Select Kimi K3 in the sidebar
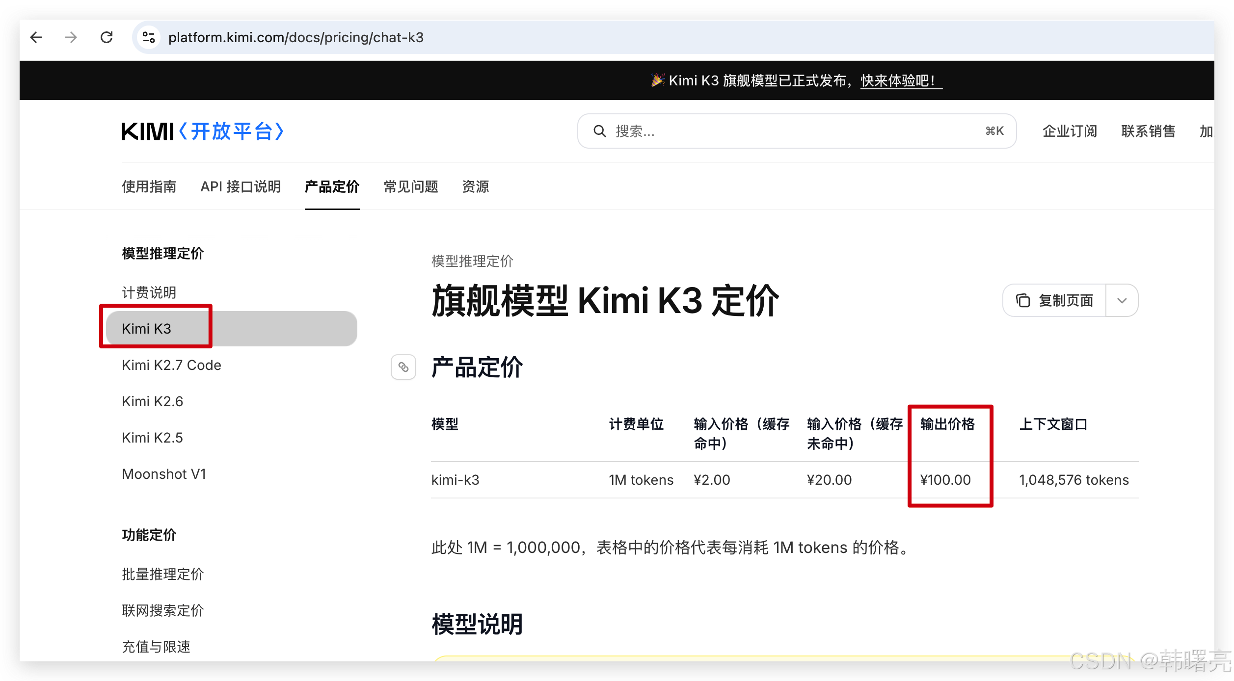The image size is (1234, 681). [232, 329]
